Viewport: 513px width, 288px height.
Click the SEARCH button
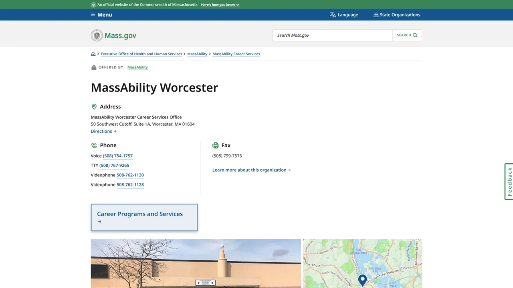click(x=407, y=35)
